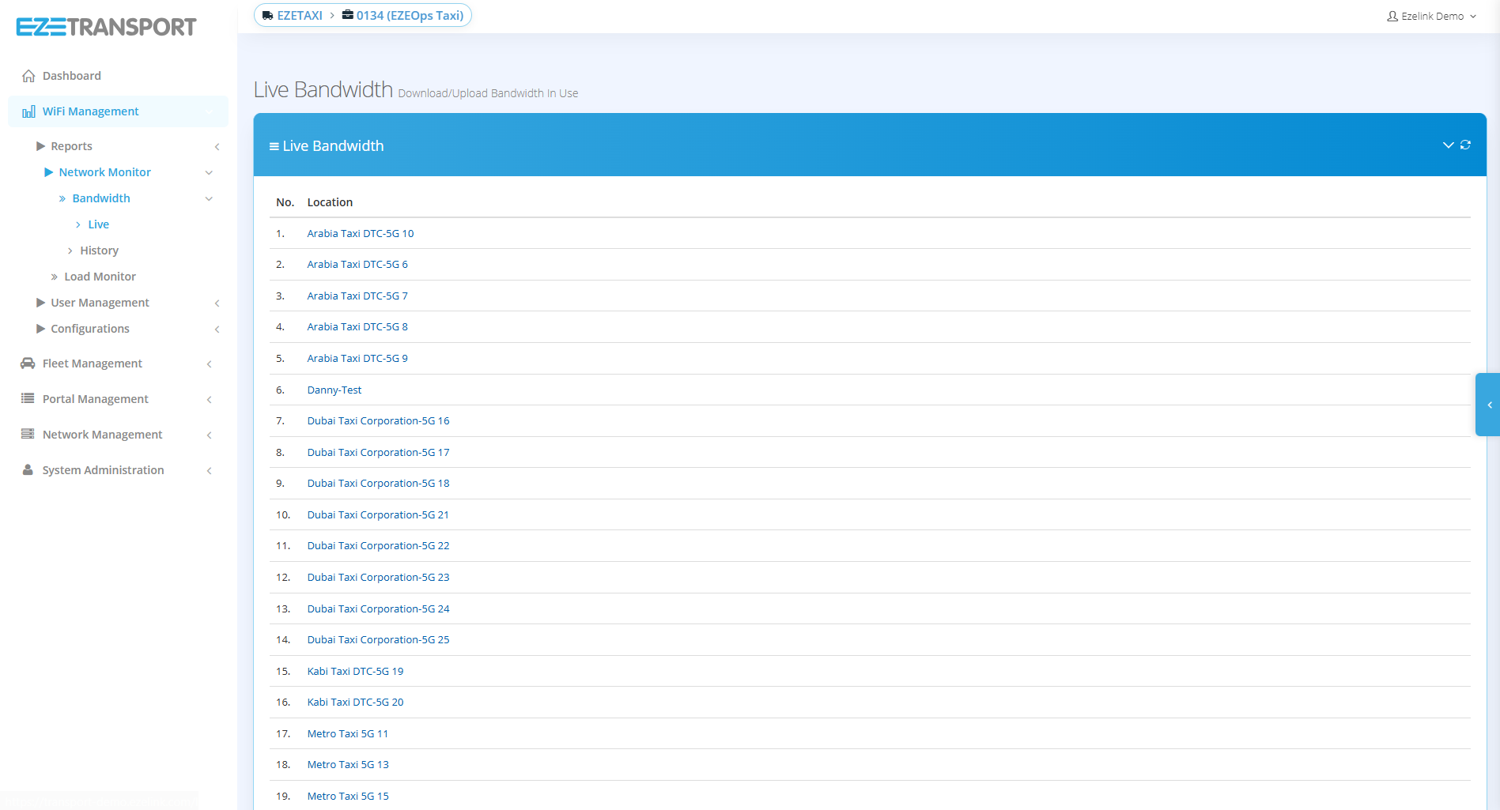Click the Ezelink Demo user icon
The height and width of the screenshot is (810, 1500).
coord(1392,16)
